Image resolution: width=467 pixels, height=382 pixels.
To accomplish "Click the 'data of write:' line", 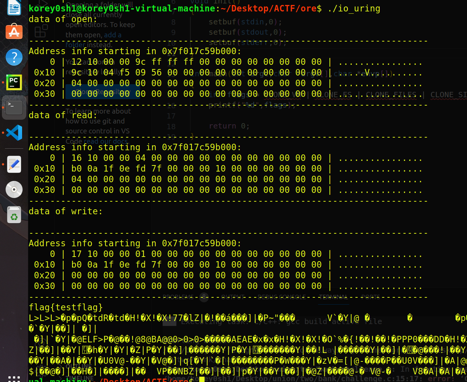I will [66, 211].
